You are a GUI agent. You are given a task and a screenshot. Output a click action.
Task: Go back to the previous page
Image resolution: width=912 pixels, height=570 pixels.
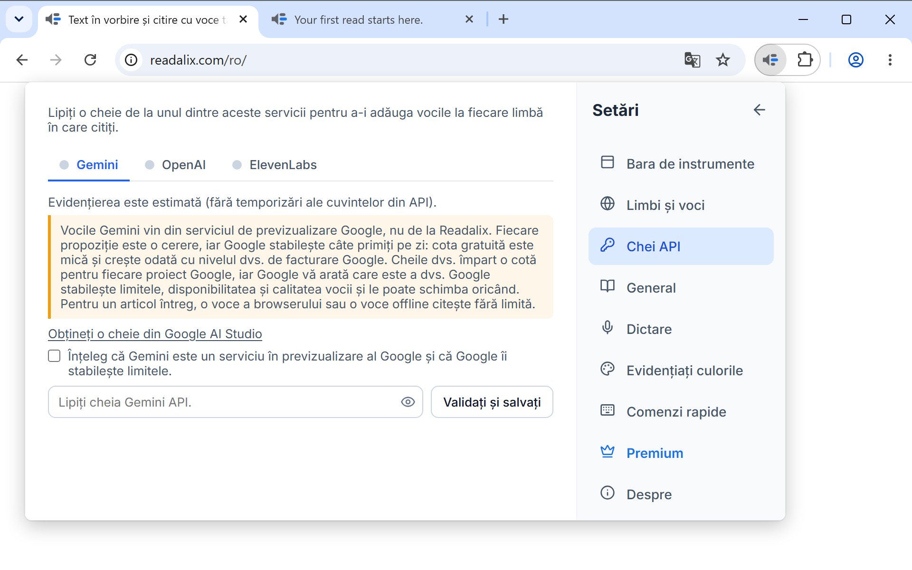[x=22, y=60]
